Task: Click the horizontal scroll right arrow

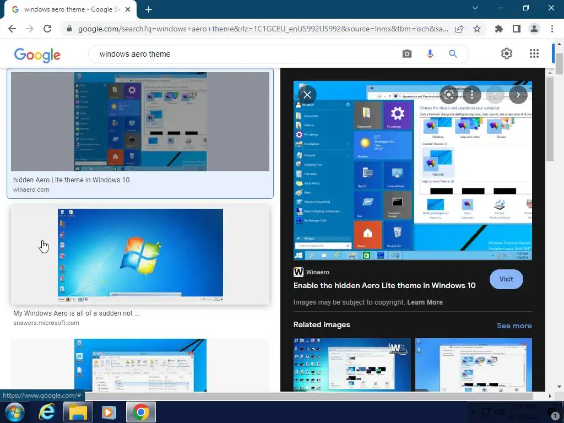Action: pyautogui.click(x=550, y=396)
